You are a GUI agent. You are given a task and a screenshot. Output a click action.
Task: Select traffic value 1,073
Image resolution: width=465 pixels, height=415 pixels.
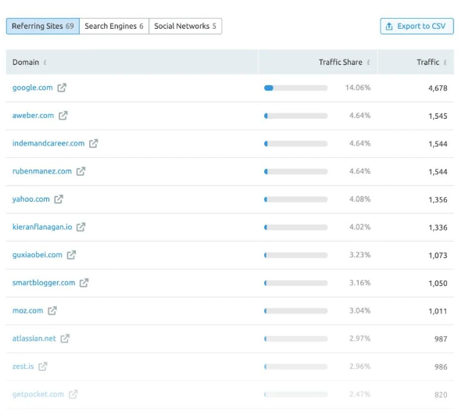tap(438, 256)
